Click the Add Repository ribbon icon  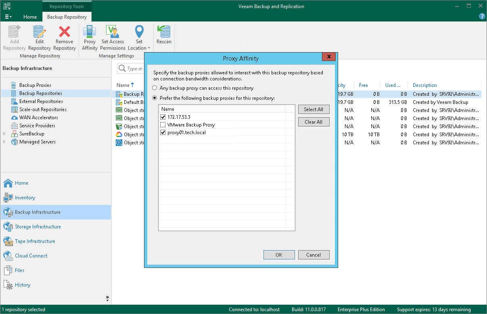tap(14, 32)
